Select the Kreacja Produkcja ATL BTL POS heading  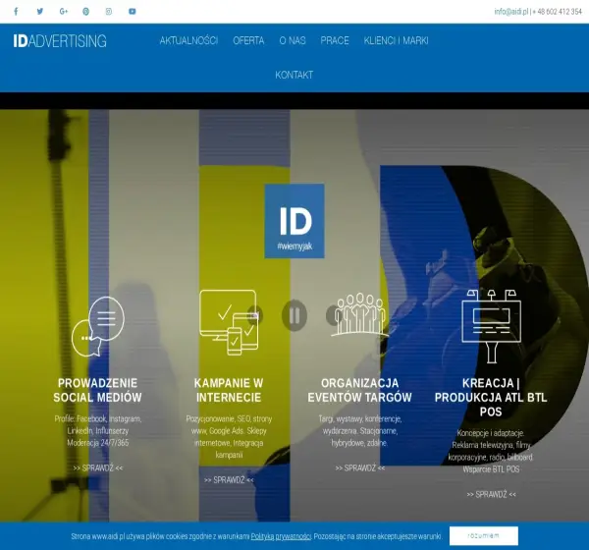tap(491, 398)
